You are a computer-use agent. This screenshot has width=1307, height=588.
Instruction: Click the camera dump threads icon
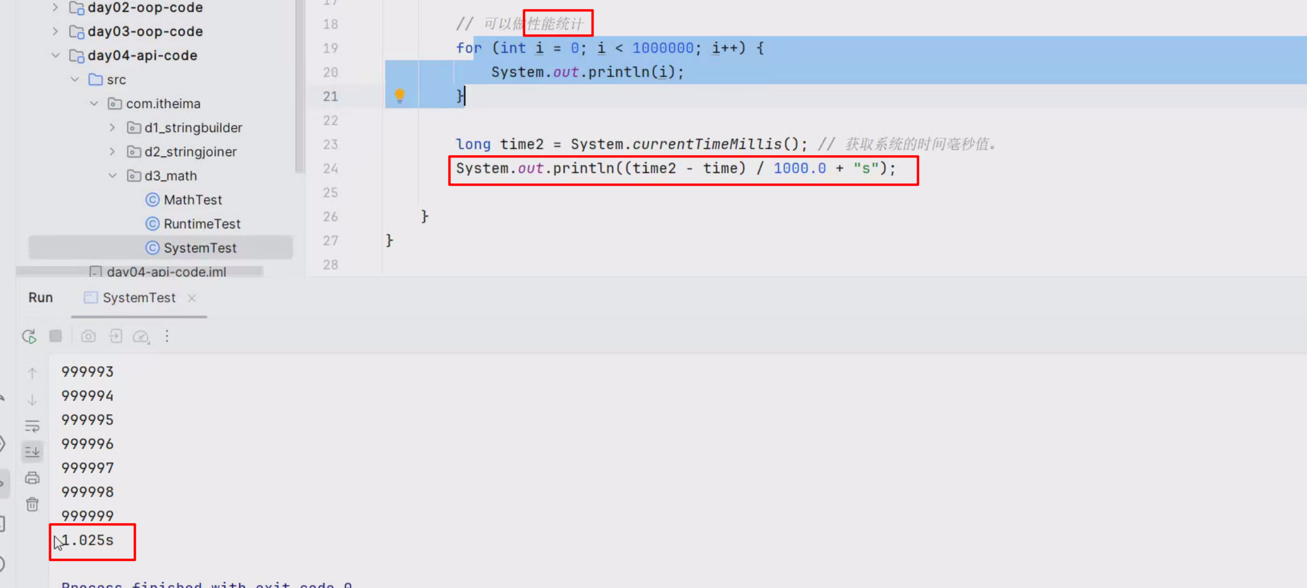pos(88,336)
